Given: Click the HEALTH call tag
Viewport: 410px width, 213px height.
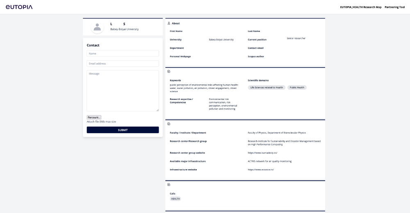Looking at the screenshot, I should [x=175, y=199].
